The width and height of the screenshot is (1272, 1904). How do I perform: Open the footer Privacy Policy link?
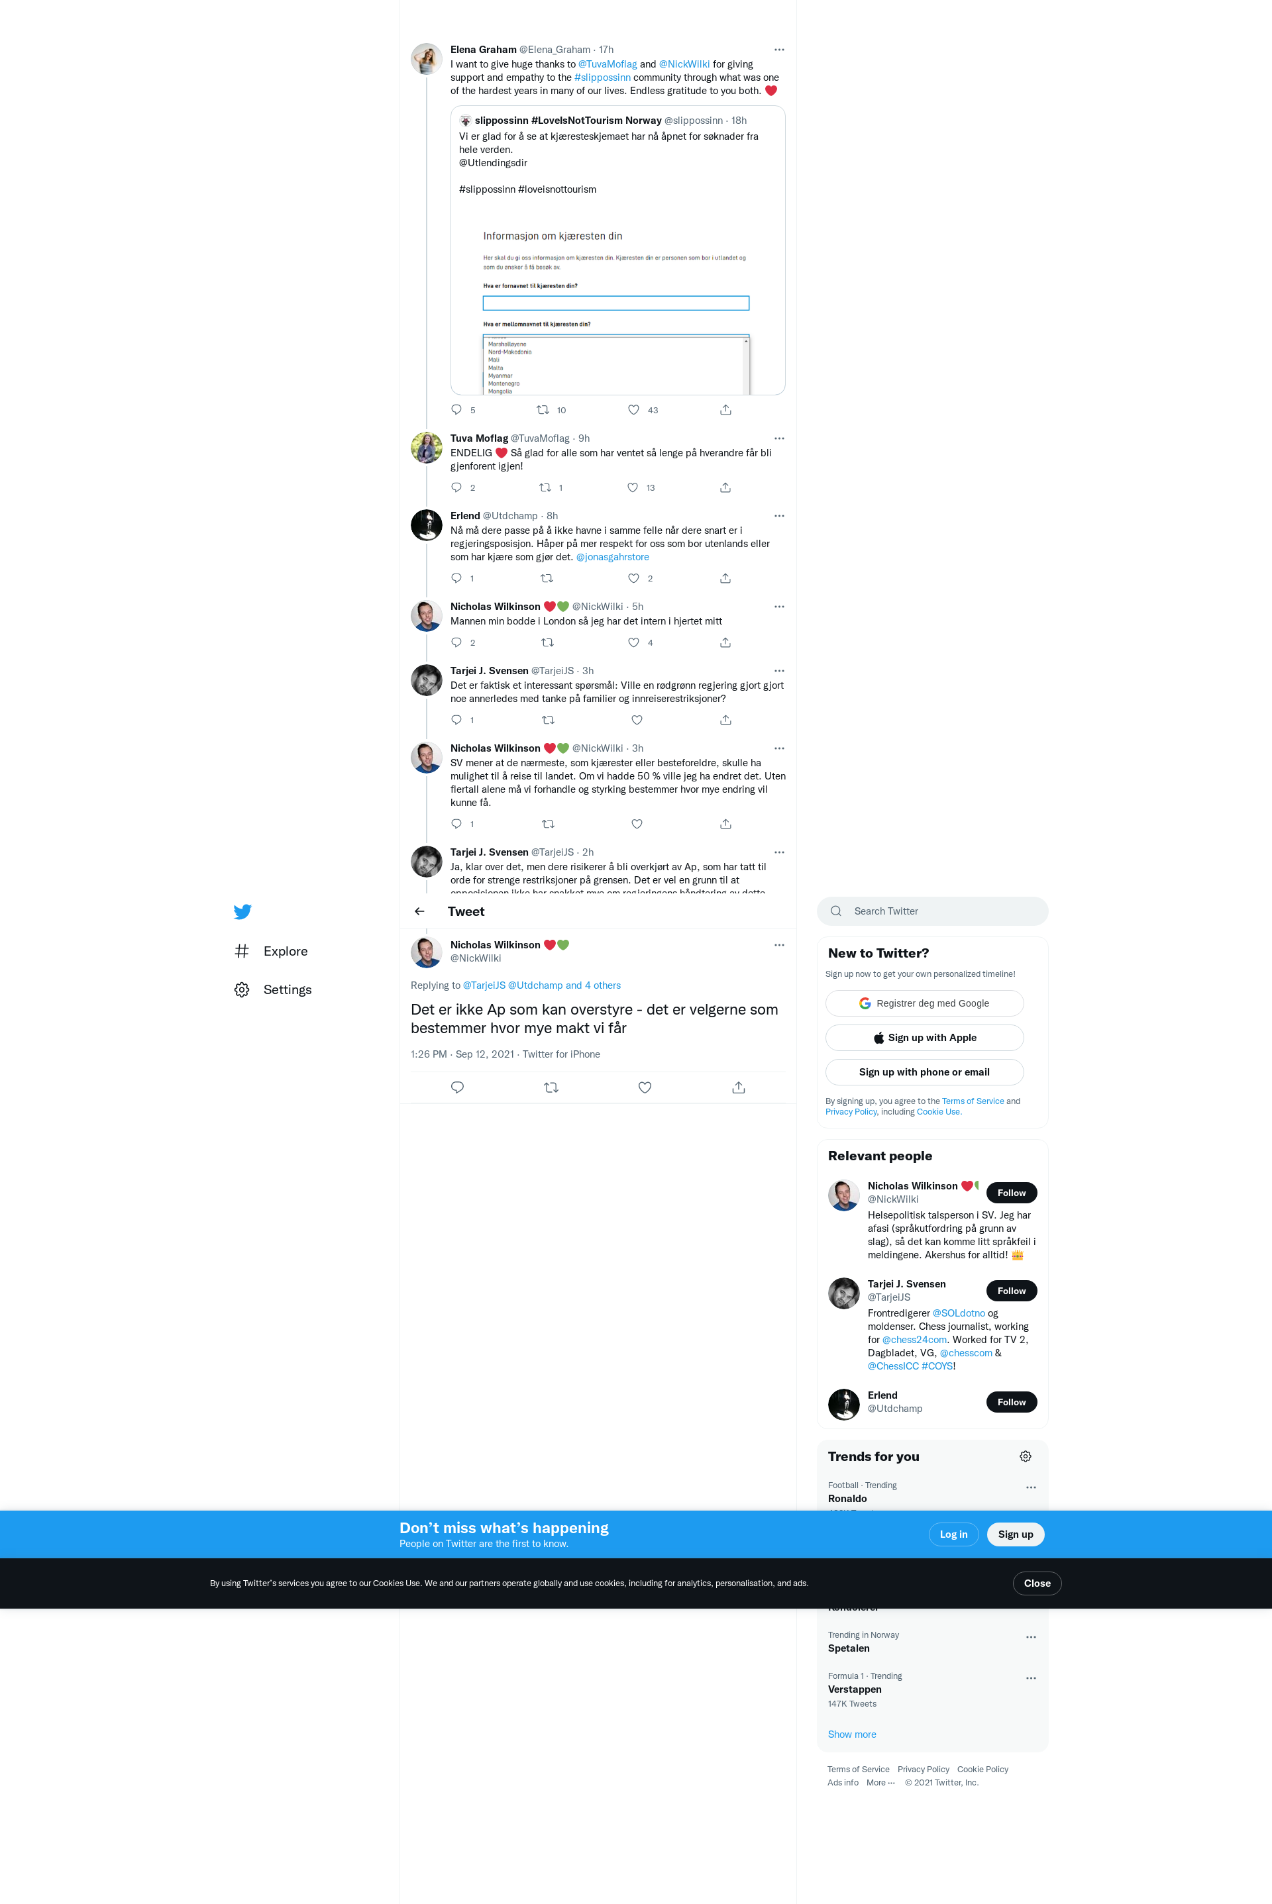pos(923,1770)
